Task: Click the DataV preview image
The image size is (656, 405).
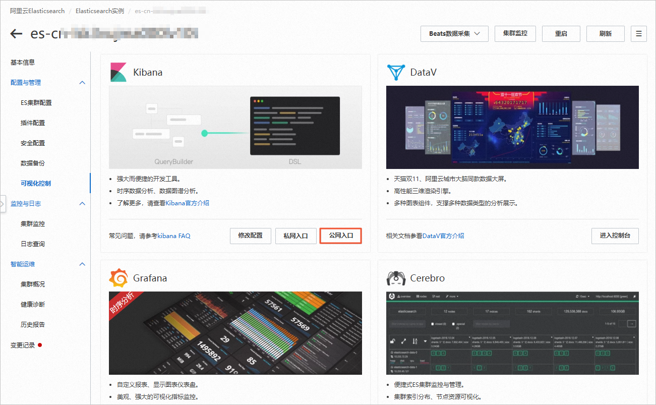Action: pyautogui.click(x=512, y=127)
